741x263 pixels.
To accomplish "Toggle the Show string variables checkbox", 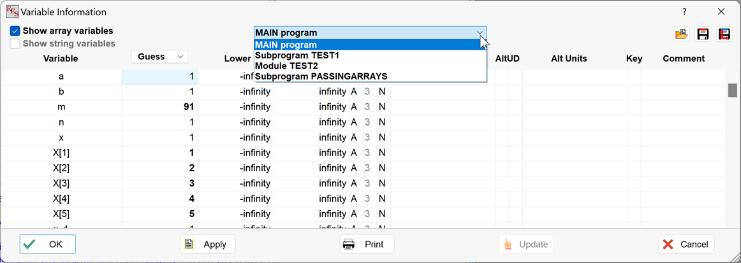I will click(15, 44).
